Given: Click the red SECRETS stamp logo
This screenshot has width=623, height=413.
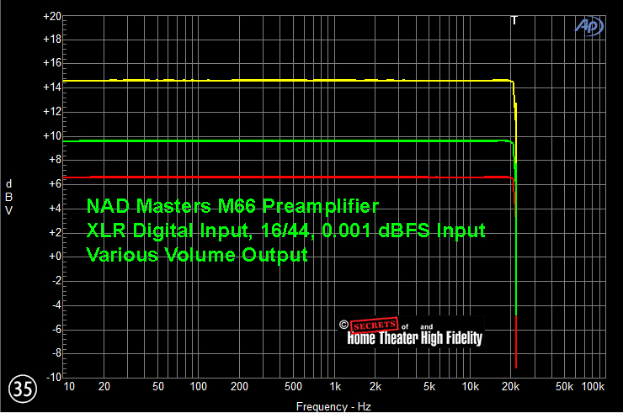Looking at the screenshot, I should (x=375, y=326).
